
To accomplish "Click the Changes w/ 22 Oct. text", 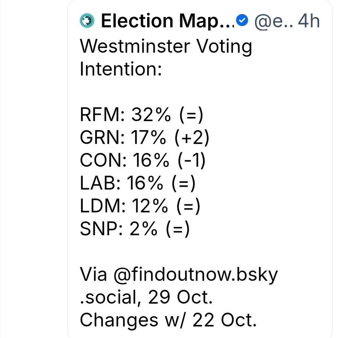I will pos(168,321).
